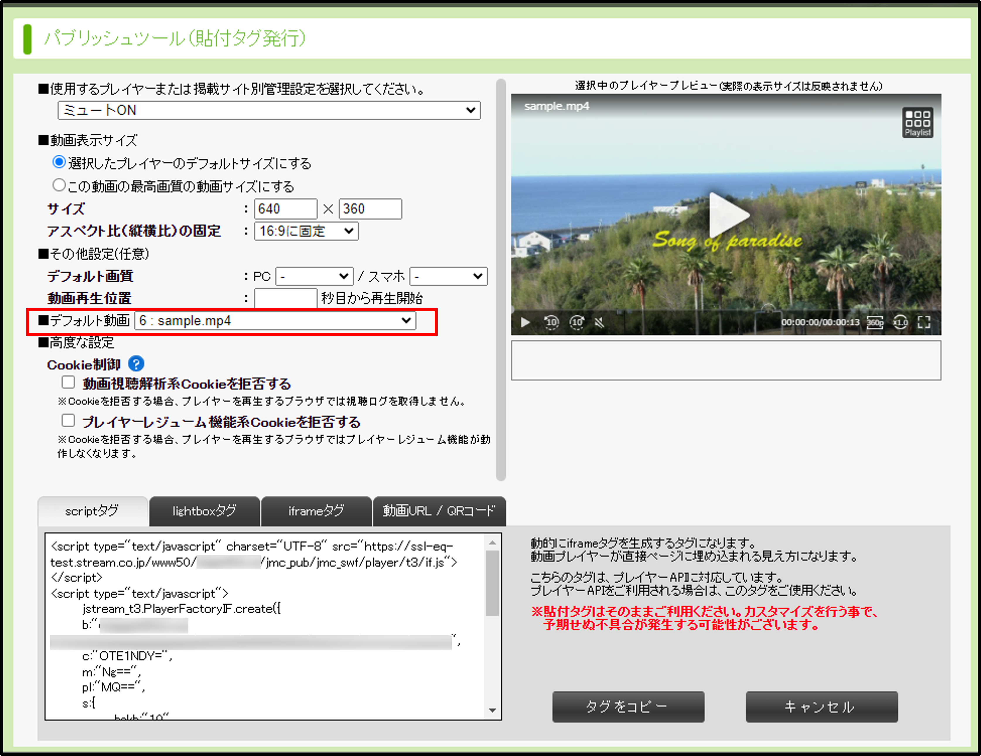The height and width of the screenshot is (756, 981).
Task: Select the highest quality video size radio
Action: click(x=59, y=185)
